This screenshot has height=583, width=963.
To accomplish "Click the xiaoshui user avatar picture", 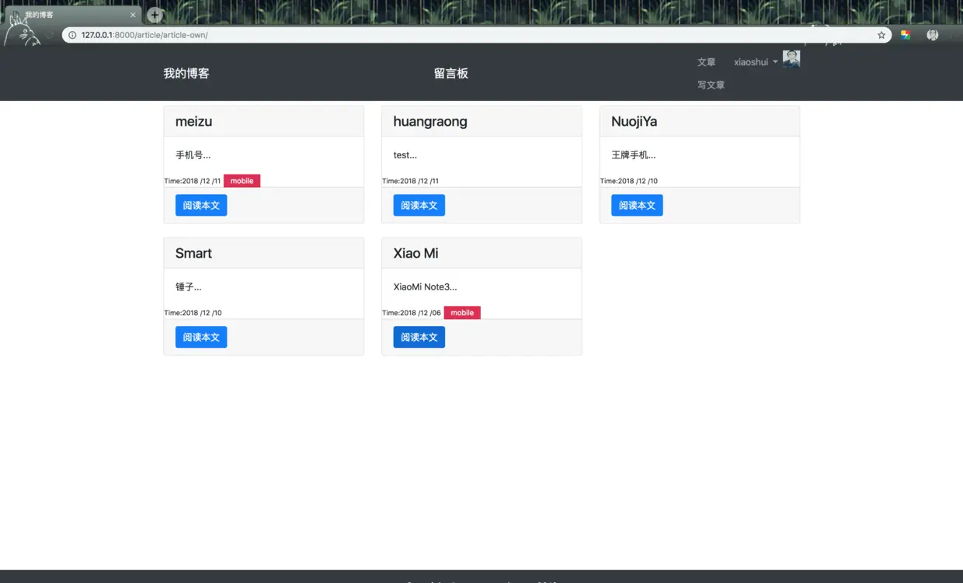I will (791, 60).
